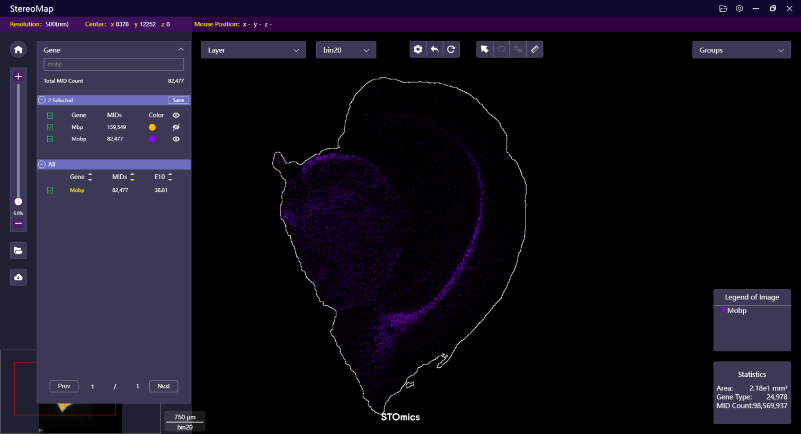Click the cloud download icon
Image resolution: width=801 pixels, height=434 pixels.
click(x=18, y=277)
